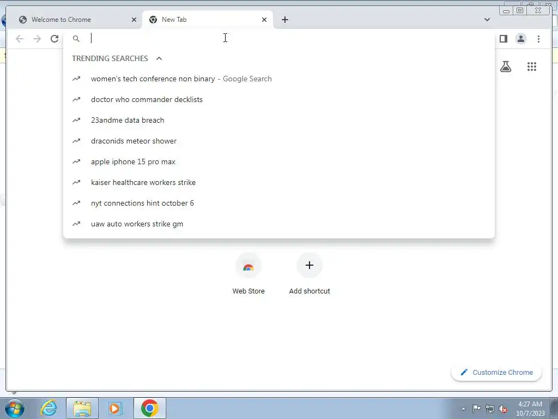558x419 pixels.
Task: Choose 23andme data breach suggestion
Action: pos(278,120)
